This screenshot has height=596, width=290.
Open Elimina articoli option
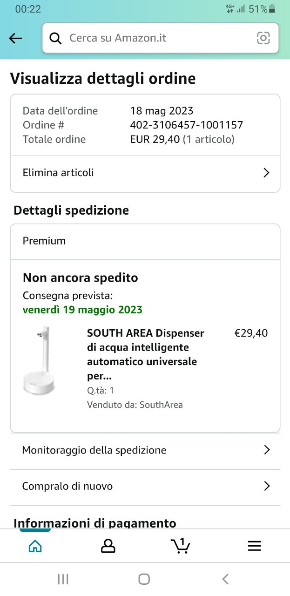(58, 173)
